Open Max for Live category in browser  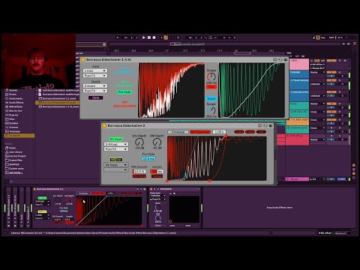[13, 111]
